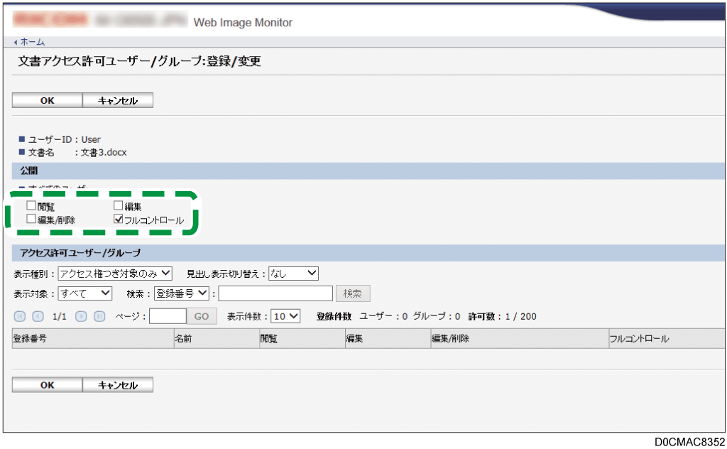The image size is (727, 449).
Task: Check the 編集 permission box
Action: click(x=117, y=205)
